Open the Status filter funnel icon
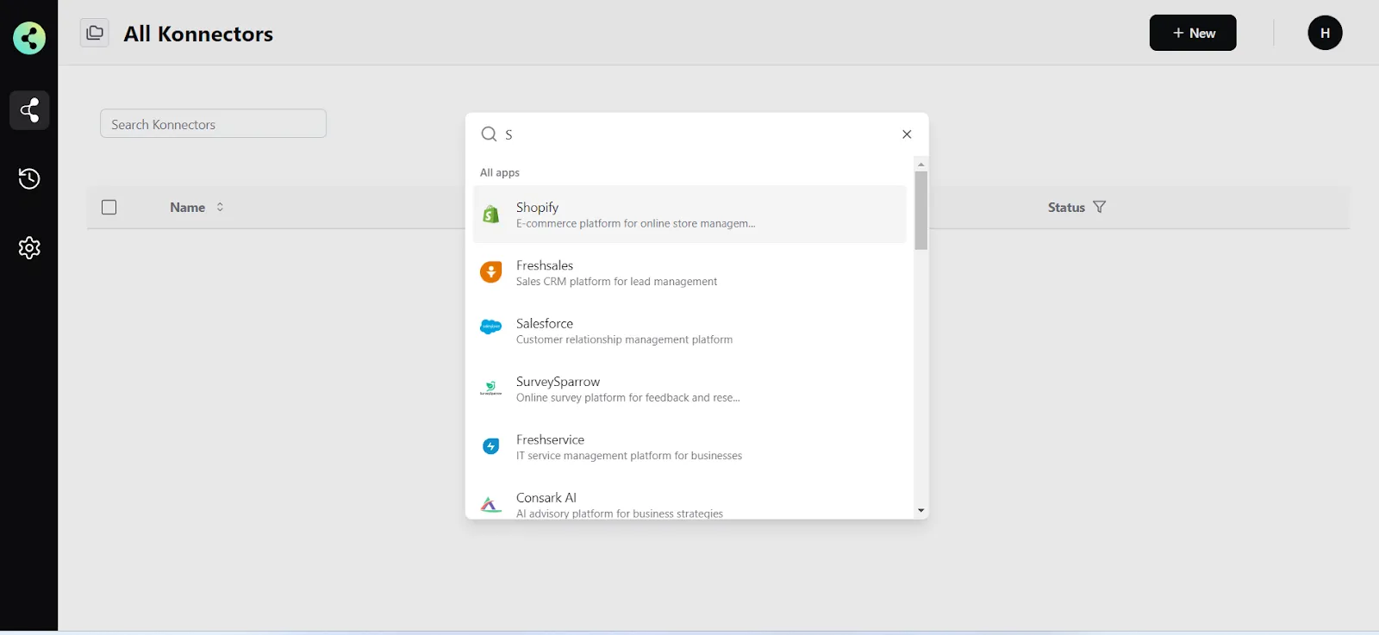The image size is (1379, 635). click(1099, 207)
